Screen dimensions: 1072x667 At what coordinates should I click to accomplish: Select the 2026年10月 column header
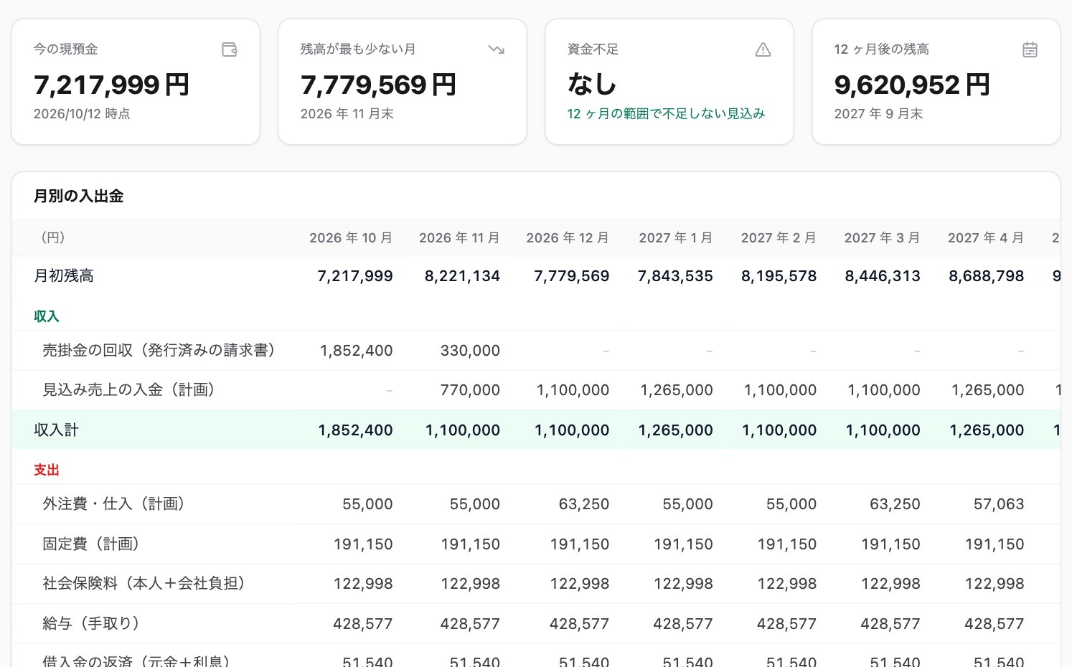click(351, 238)
